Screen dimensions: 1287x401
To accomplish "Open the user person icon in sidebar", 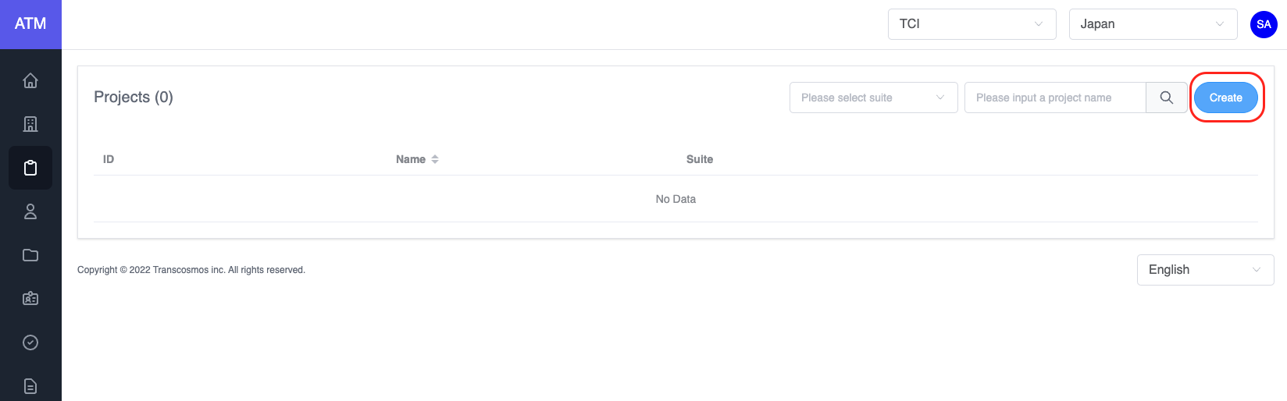I will click(x=30, y=211).
